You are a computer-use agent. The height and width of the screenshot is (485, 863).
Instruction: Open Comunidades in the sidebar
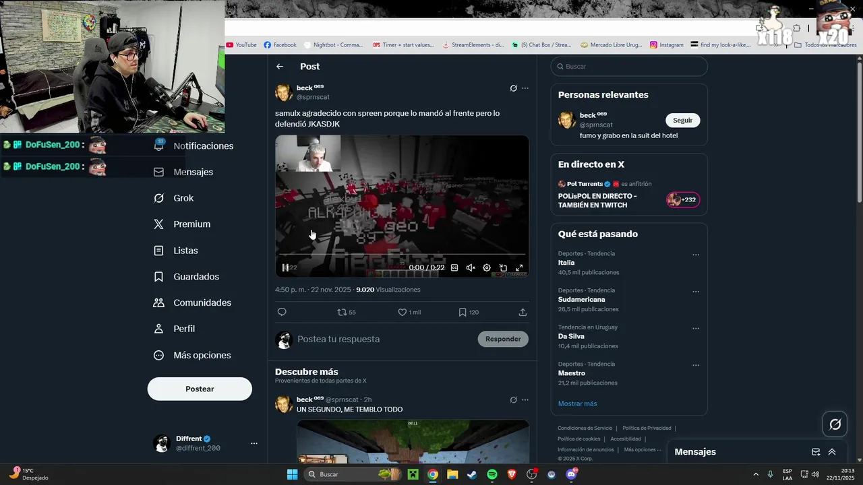click(x=192, y=303)
